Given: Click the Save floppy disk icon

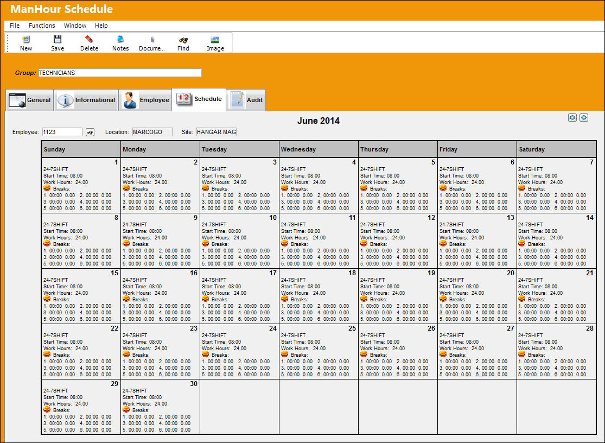Looking at the screenshot, I should click(58, 40).
